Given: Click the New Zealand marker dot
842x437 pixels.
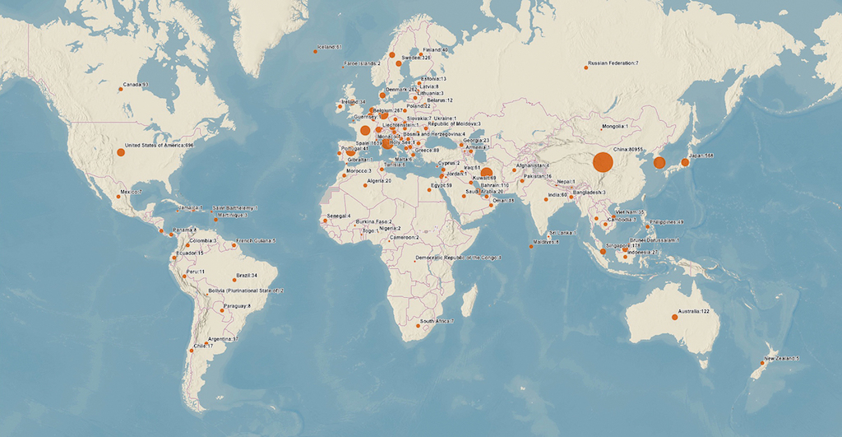Looking at the screenshot, I should pos(762,364).
